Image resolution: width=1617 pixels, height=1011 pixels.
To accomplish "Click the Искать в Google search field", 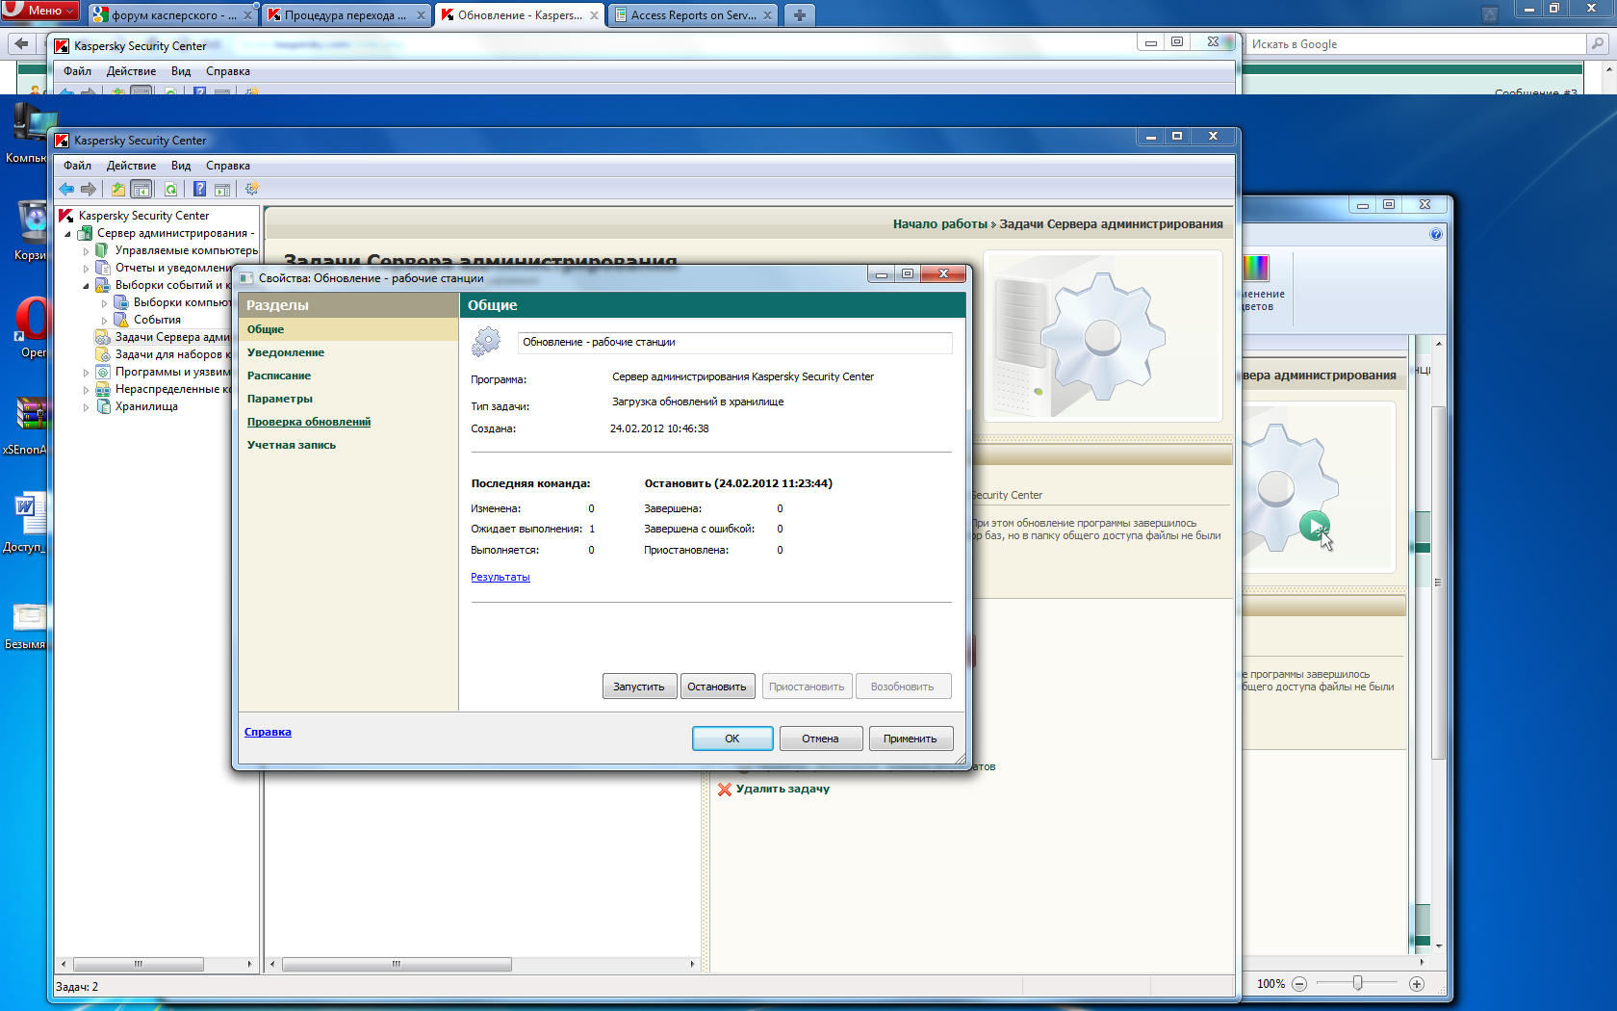I will (x=1418, y=44).
